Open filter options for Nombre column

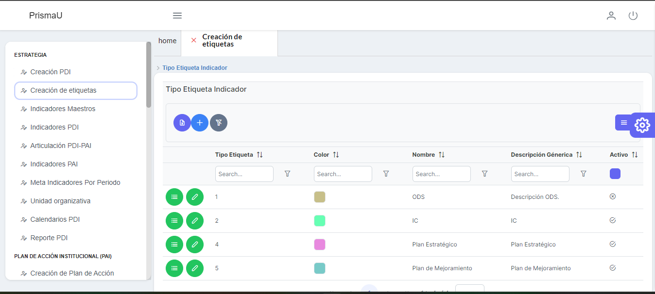(484, 174)
